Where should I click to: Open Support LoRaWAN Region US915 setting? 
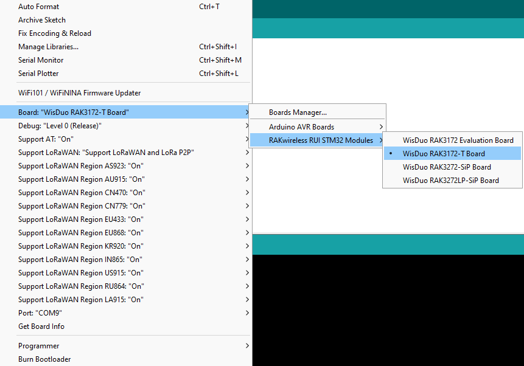(x=80, y=273)
